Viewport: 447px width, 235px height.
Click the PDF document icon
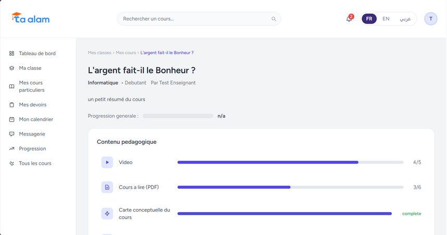click(x=107, y=187)
